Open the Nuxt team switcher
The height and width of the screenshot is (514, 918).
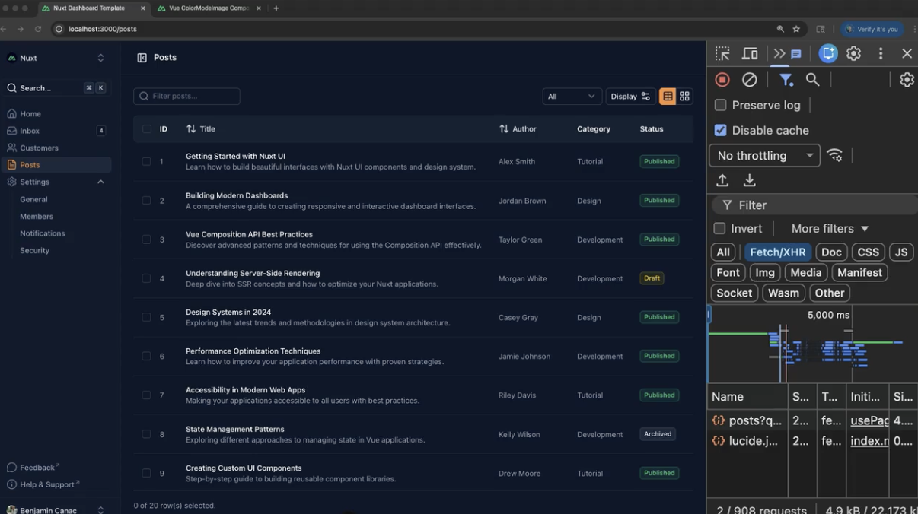point(56,58)
